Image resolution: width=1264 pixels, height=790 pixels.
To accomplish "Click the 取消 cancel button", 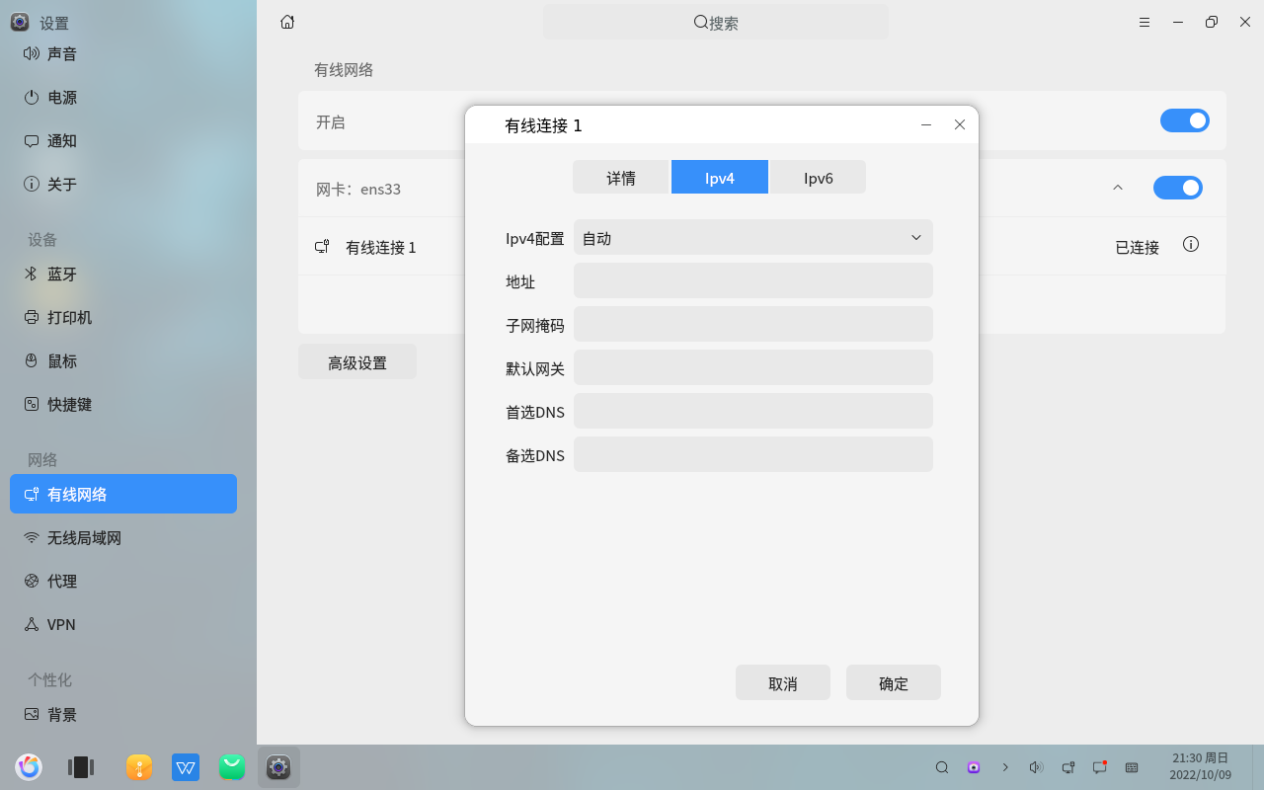I will [x=783, y=682].
